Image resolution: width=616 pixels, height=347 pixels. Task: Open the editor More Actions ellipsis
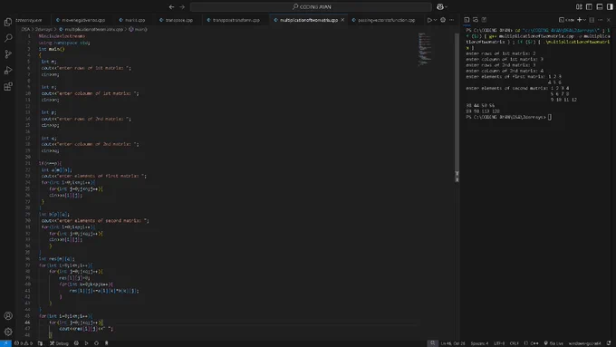[x=452, y=20]
